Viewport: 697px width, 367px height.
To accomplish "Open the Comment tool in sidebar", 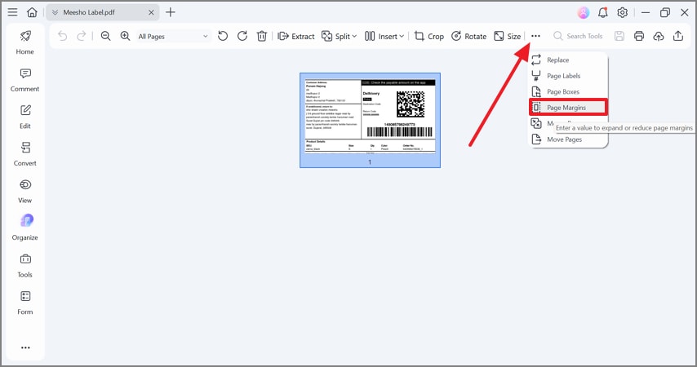I will point(24,80).
